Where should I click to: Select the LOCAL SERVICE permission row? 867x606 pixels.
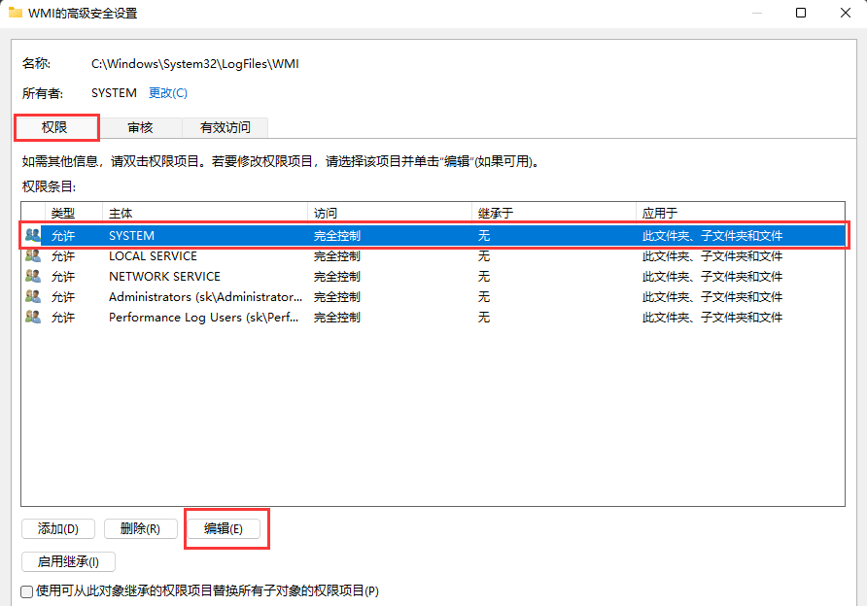click(389, 256)
